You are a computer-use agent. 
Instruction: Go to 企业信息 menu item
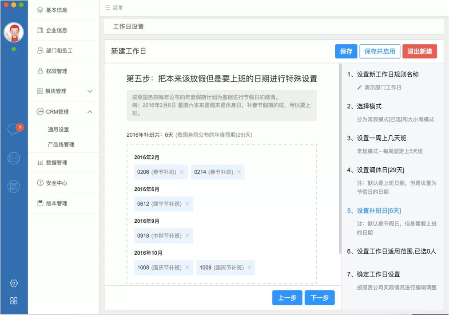pyautogui.click(x=64, y=30)
